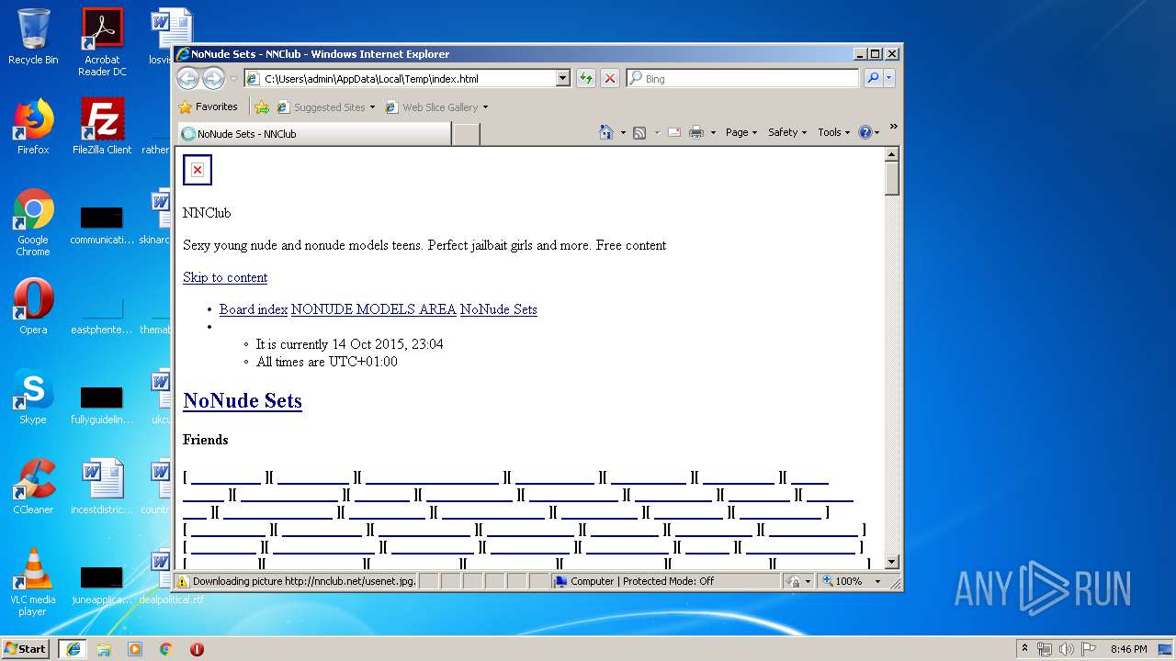Click the red Stop loading button
Screen dimensions: 1176x661
coord(610,79)
